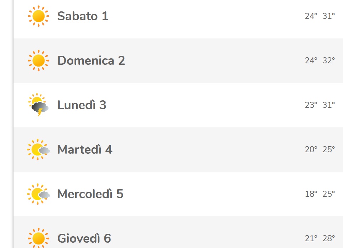
Task: Click Lunedì's minimum temperature 23°
Action: 311,105
